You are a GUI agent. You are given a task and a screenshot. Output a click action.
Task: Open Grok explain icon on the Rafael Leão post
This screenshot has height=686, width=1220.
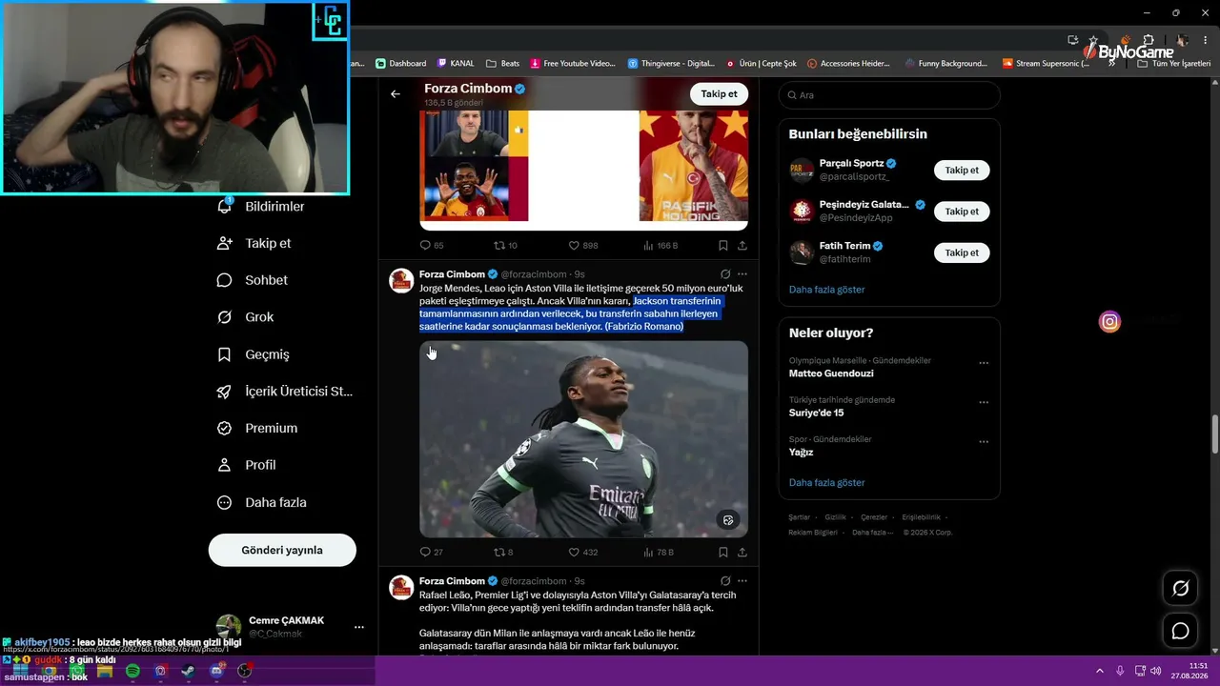tap(725, 581)
